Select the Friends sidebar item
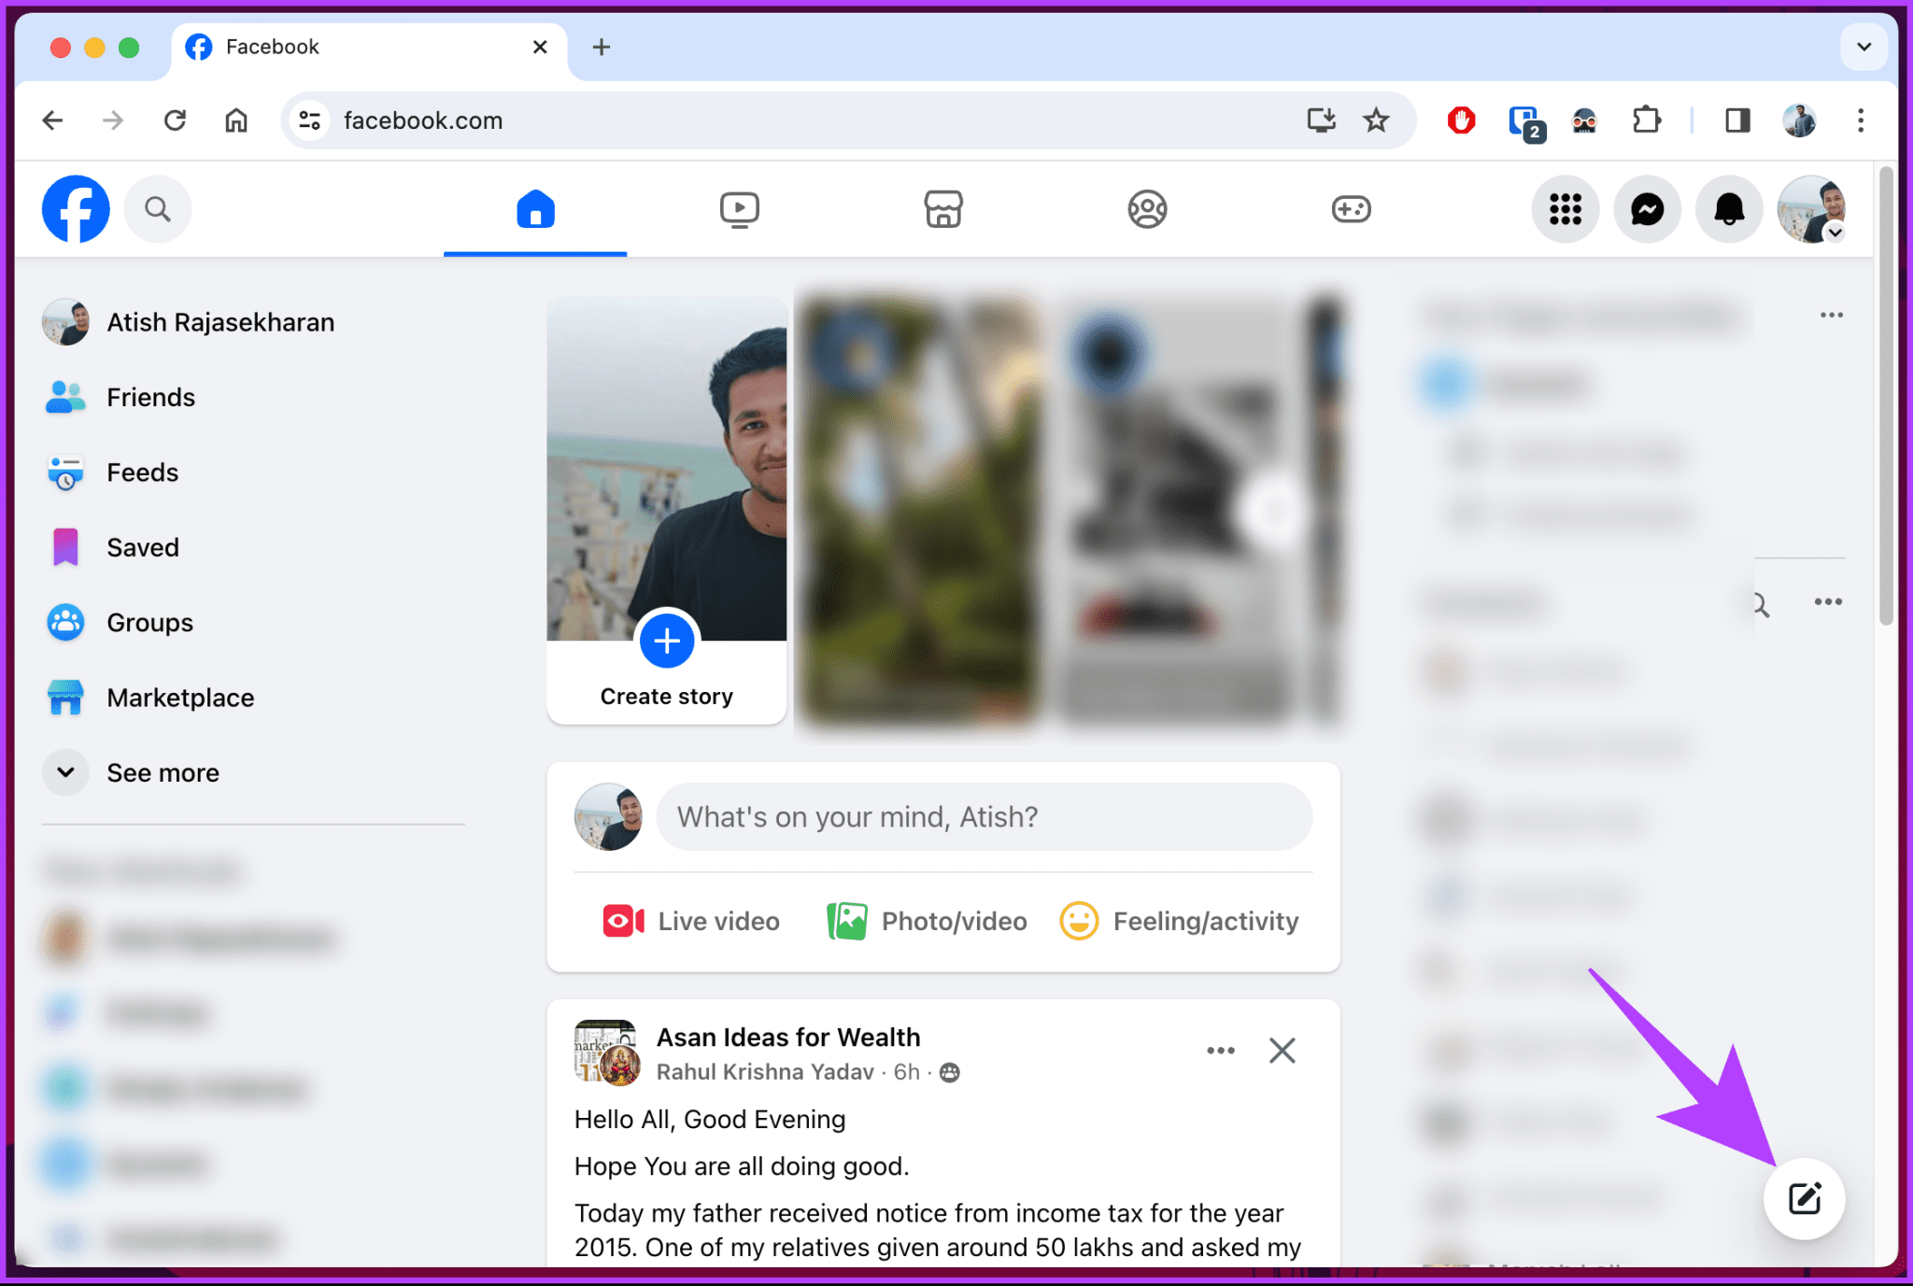 (150, 398)
